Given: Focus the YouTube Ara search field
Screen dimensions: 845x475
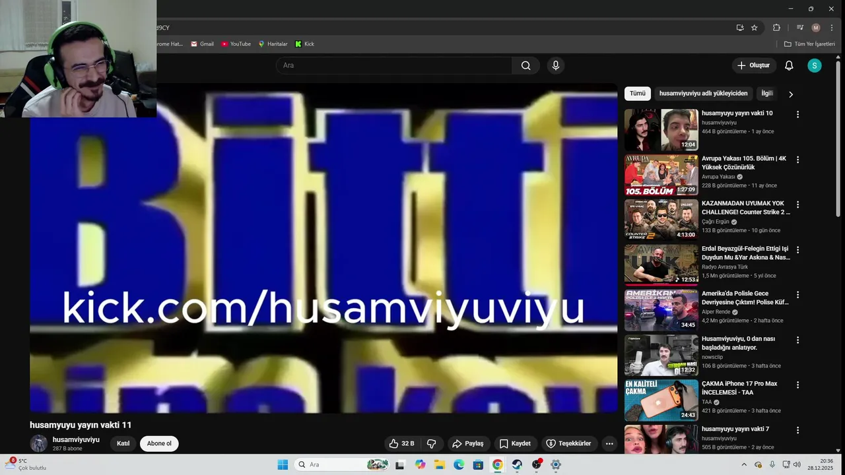Looking at the screenshot, I should (x=394, y=65).
